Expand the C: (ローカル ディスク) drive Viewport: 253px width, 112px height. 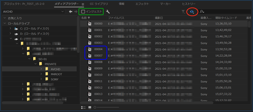[x=10, y=29]
